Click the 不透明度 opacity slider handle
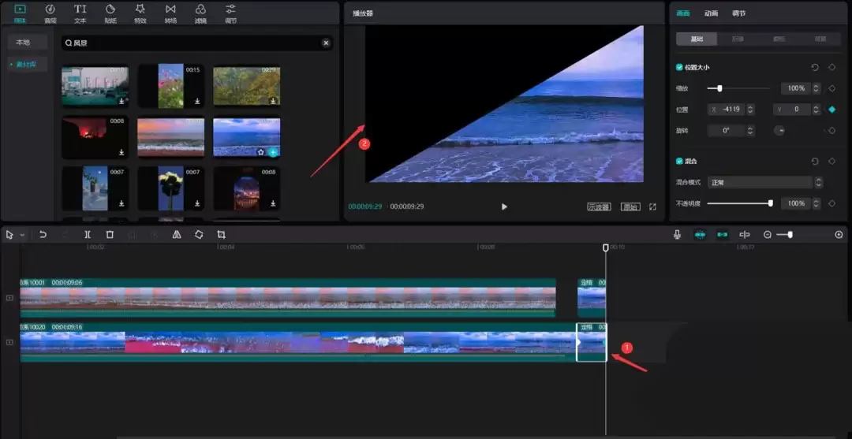 771,203
